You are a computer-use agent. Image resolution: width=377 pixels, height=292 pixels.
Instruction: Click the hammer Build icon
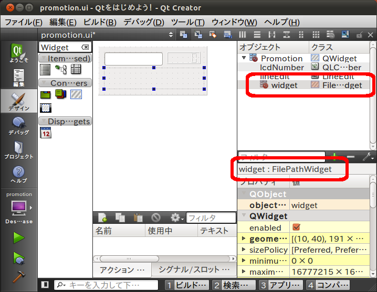pos(19,276)
